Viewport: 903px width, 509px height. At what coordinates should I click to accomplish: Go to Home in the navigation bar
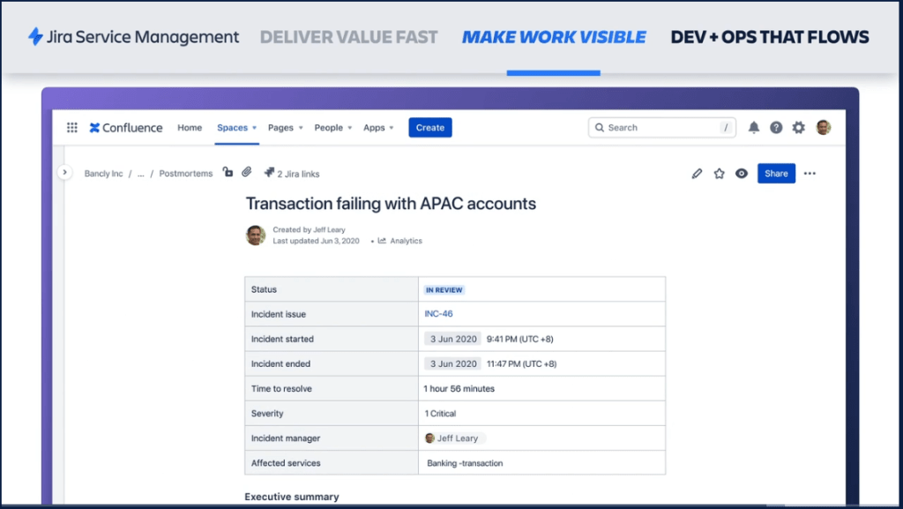190,128
